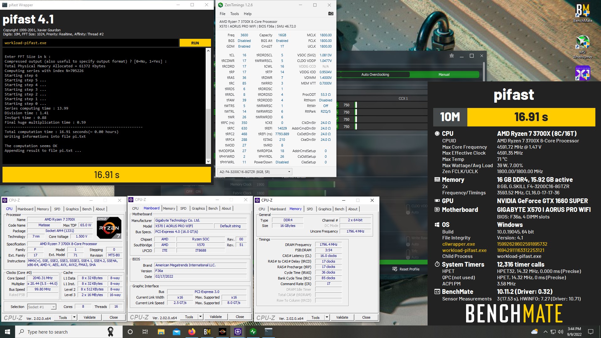Open the Help menu in ZenTimings
The height and width of the screenshot is (338, 601).
[248, 14]
